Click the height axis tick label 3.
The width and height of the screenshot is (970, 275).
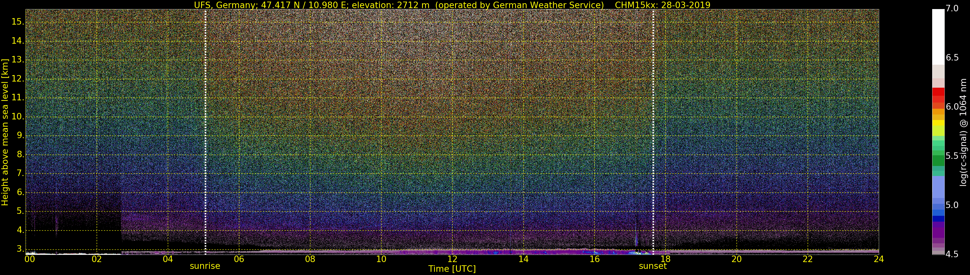[x=20, y=249]
